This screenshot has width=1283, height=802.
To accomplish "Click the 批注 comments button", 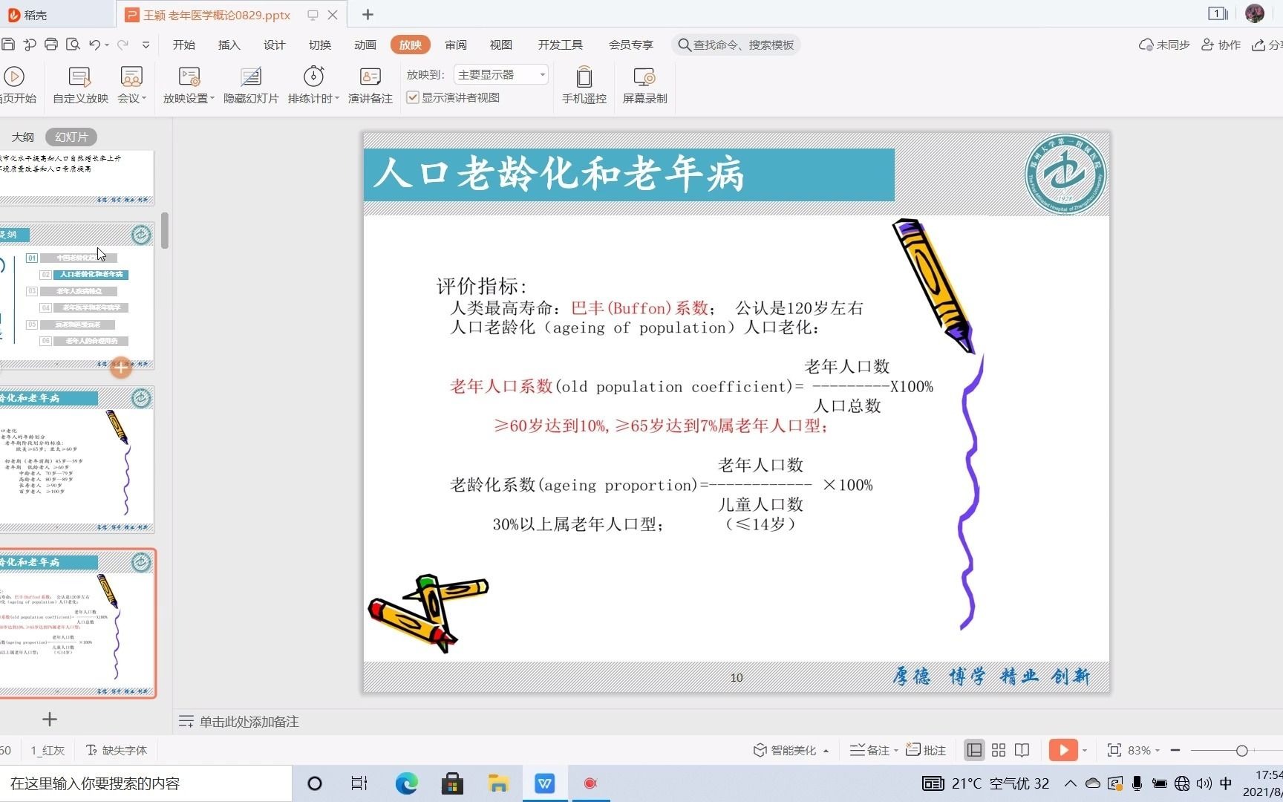I will [926, 750].
